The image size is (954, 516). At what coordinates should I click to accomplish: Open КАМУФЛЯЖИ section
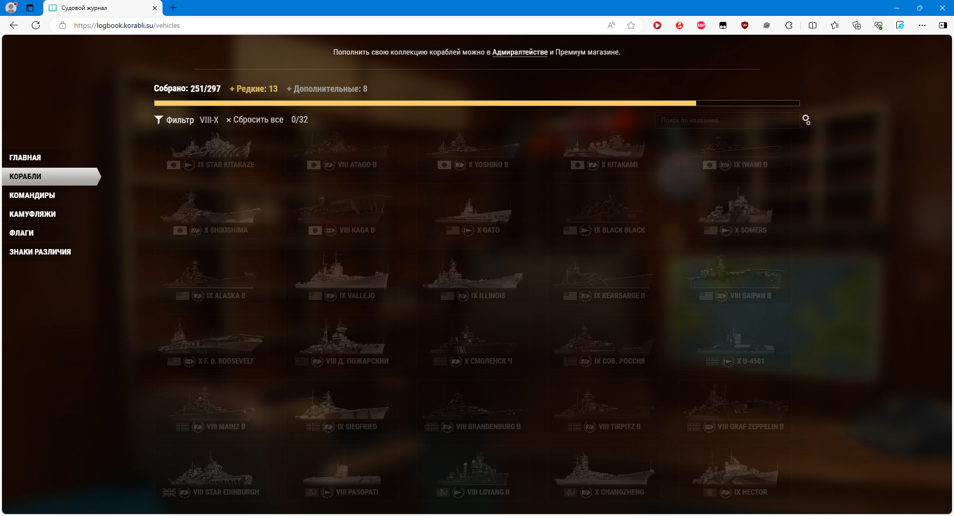32,214
